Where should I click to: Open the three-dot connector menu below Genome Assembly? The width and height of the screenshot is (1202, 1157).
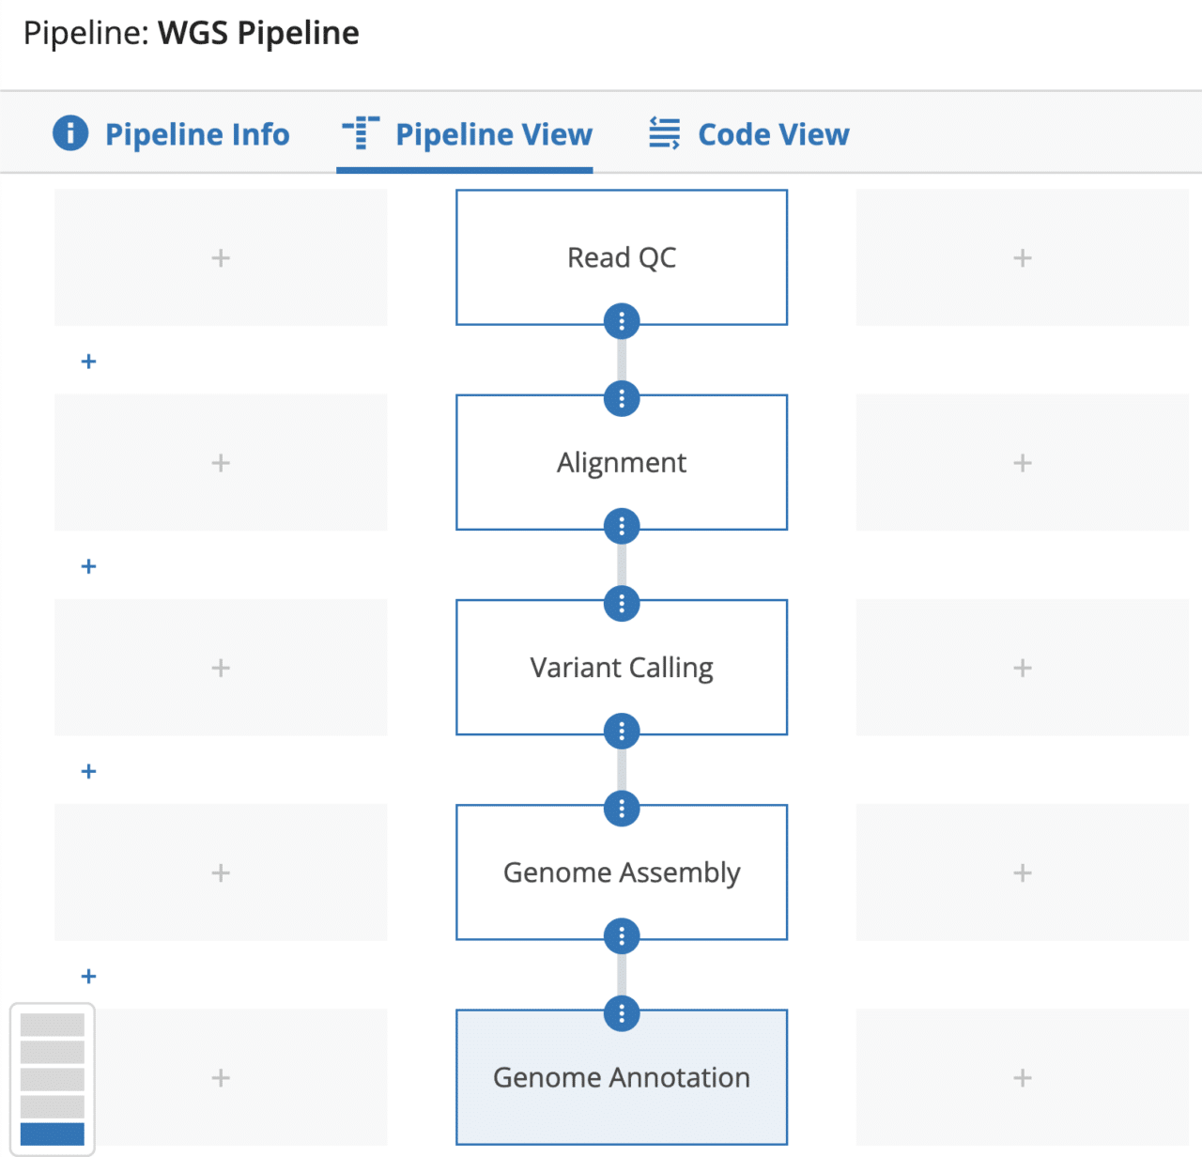click(621, 935)
